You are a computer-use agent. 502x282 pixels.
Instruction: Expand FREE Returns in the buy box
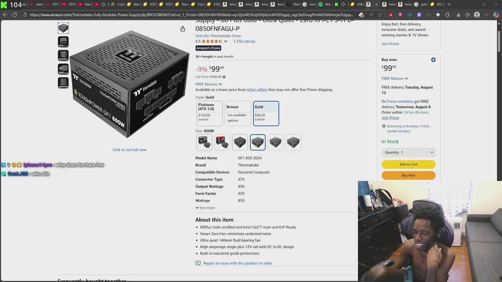point(395,78)
